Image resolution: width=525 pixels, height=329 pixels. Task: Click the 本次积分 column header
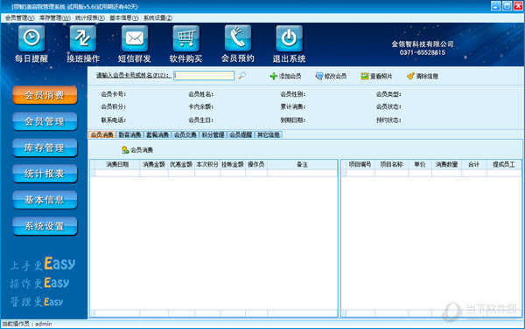[x=207, y=164]
